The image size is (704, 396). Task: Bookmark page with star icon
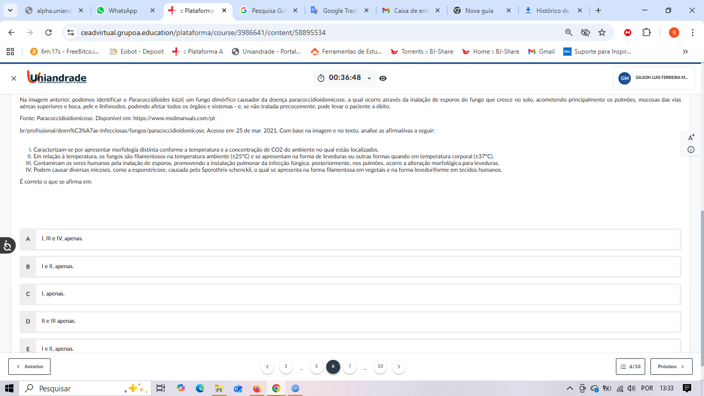(602, 32)
